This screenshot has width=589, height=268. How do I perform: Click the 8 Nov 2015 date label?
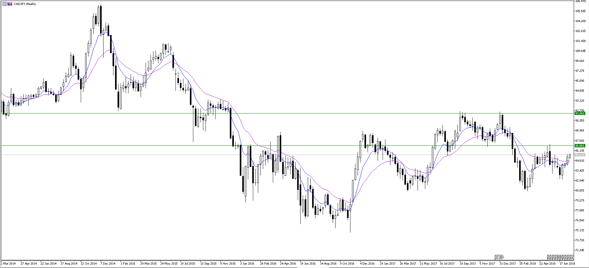tap(228, 264)
